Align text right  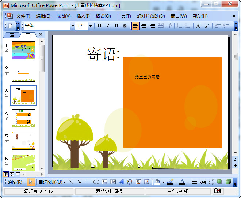[152, 26]
